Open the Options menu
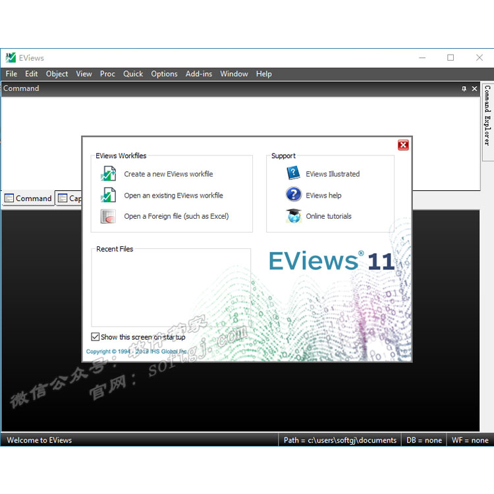 164,74
